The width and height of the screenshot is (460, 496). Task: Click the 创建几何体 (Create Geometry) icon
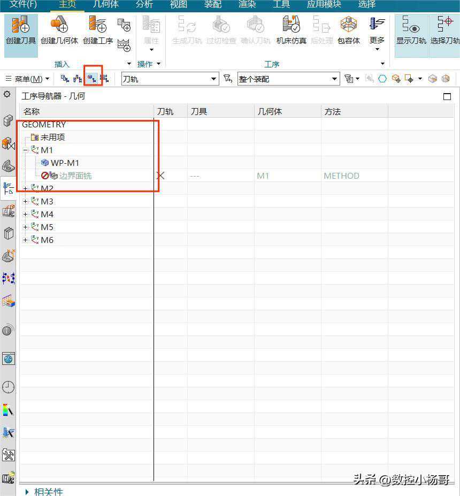tap(59, 29)
